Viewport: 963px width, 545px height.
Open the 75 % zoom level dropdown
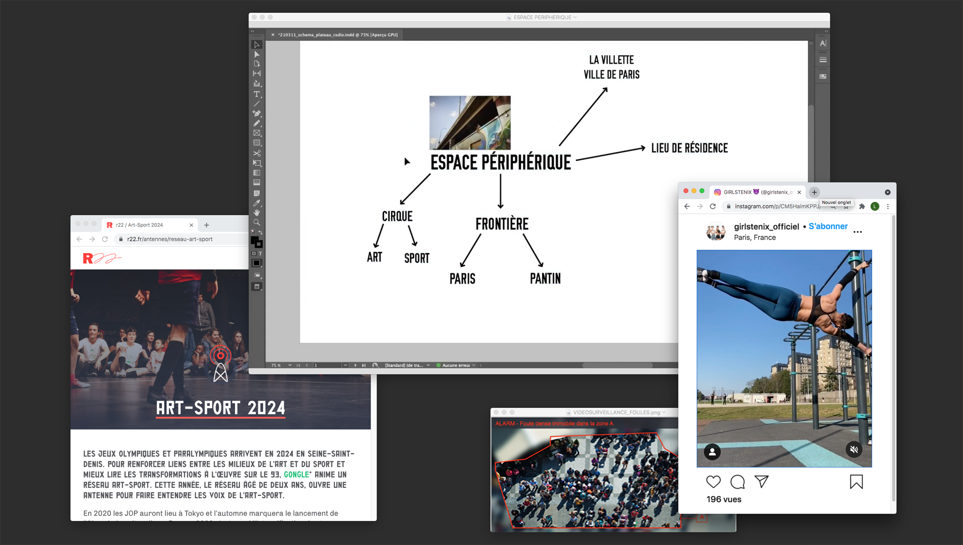pyautogui.click(x=290, y=365)
